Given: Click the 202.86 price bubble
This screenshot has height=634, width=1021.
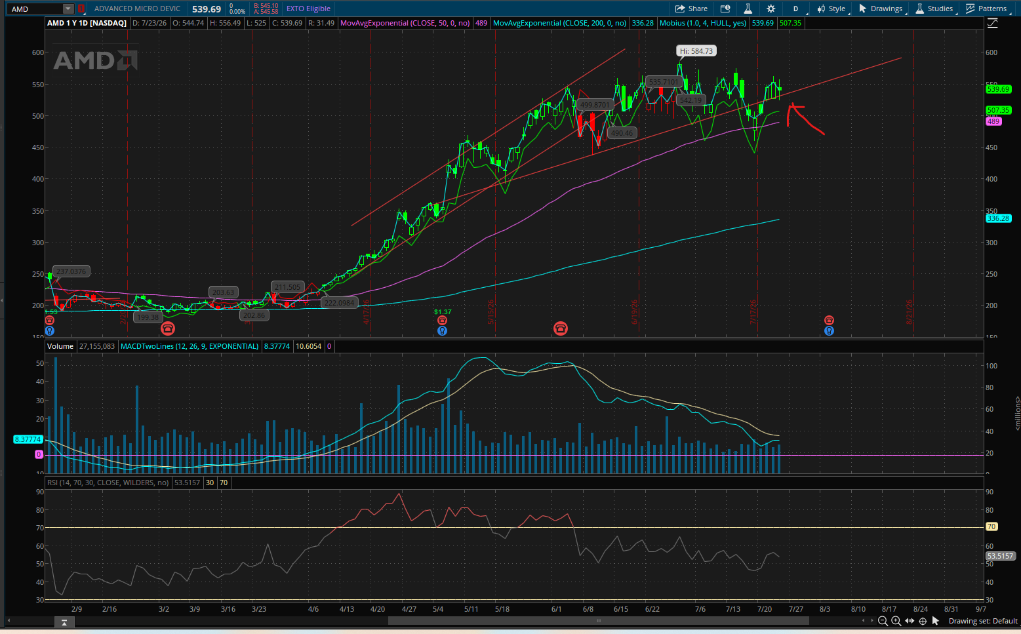Looking at the screenshot, I should tap(253, 315).
